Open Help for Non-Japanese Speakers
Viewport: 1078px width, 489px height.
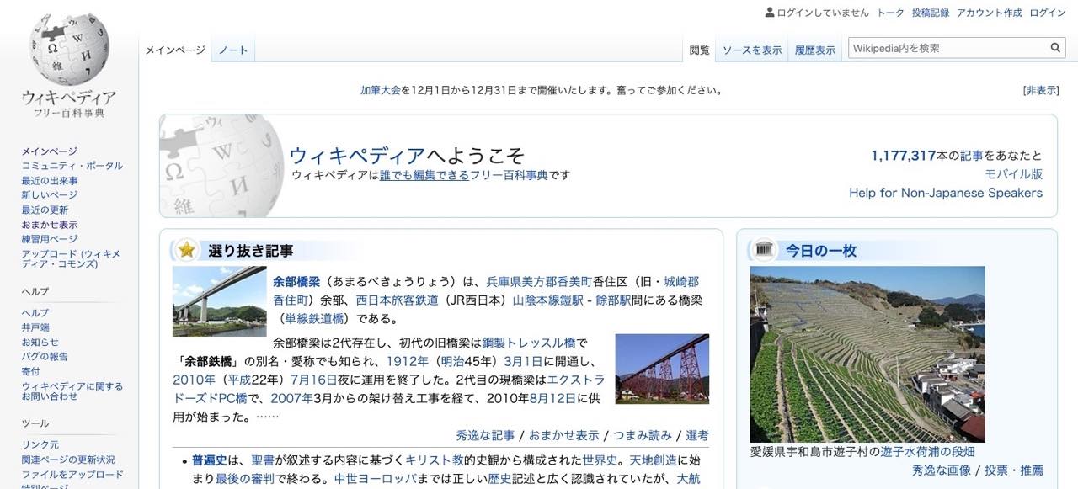point(946,193)
